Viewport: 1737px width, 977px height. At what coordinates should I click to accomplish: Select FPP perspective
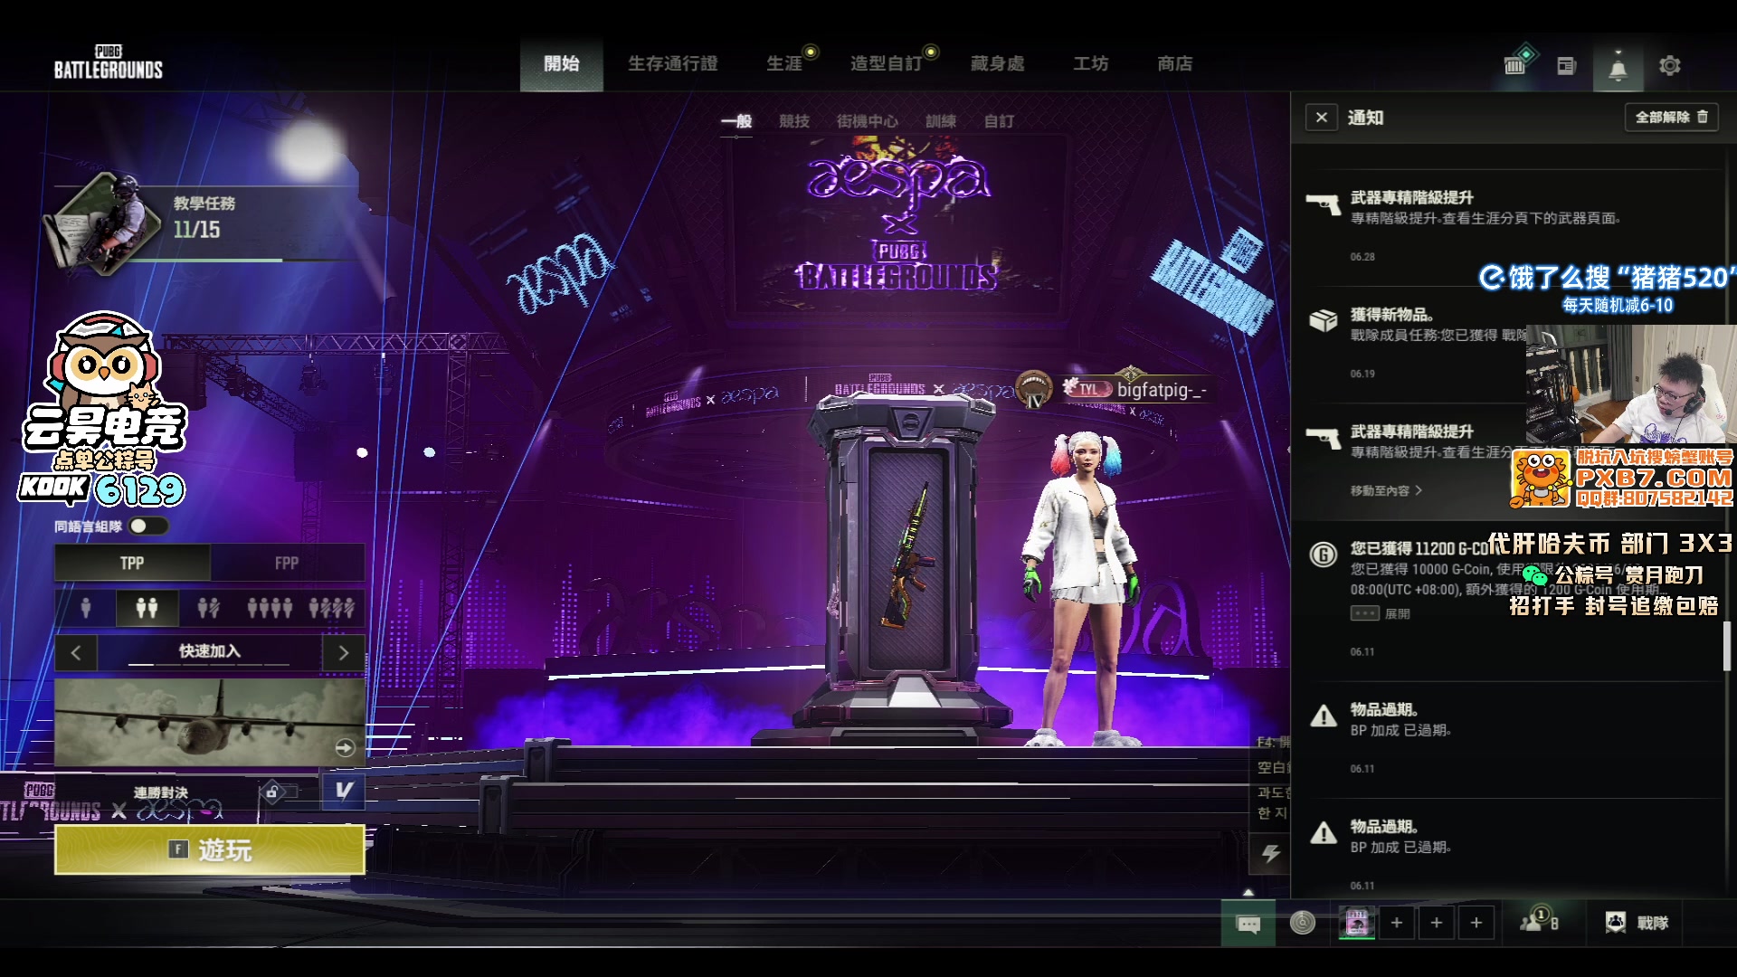[287, 563]
